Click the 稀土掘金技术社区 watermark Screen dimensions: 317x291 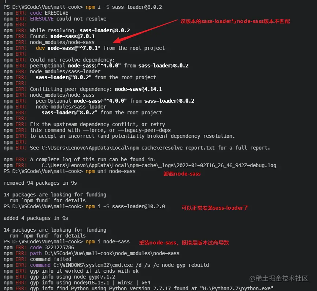pyautogui.click(x=279, y=279)
